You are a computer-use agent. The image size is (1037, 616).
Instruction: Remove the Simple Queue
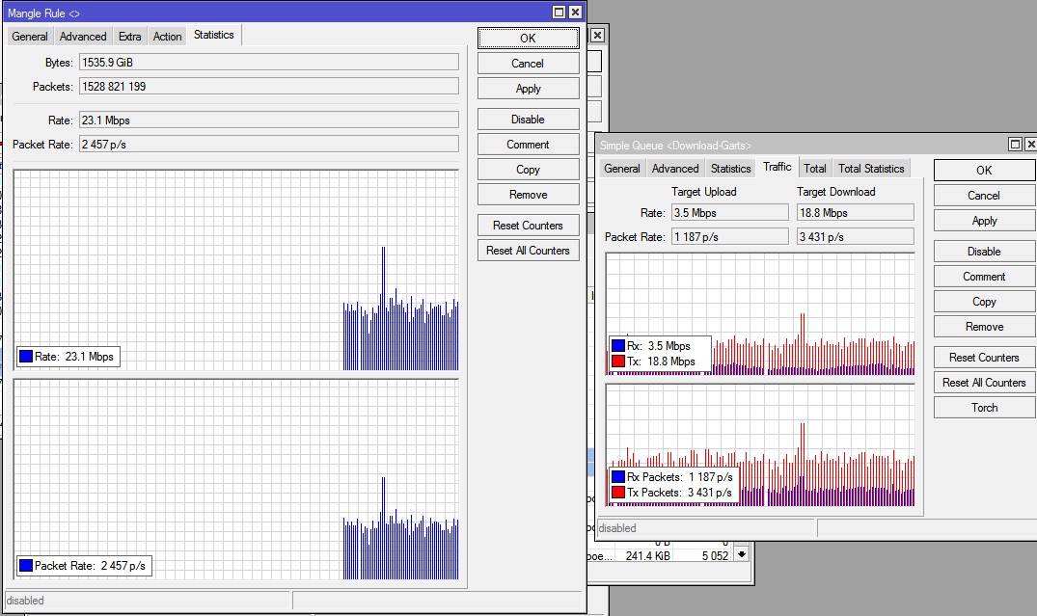(984, 327)
